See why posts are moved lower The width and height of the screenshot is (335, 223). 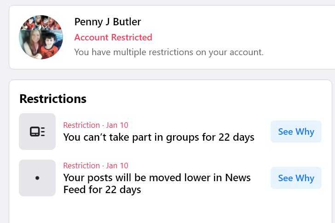point(296,178)
